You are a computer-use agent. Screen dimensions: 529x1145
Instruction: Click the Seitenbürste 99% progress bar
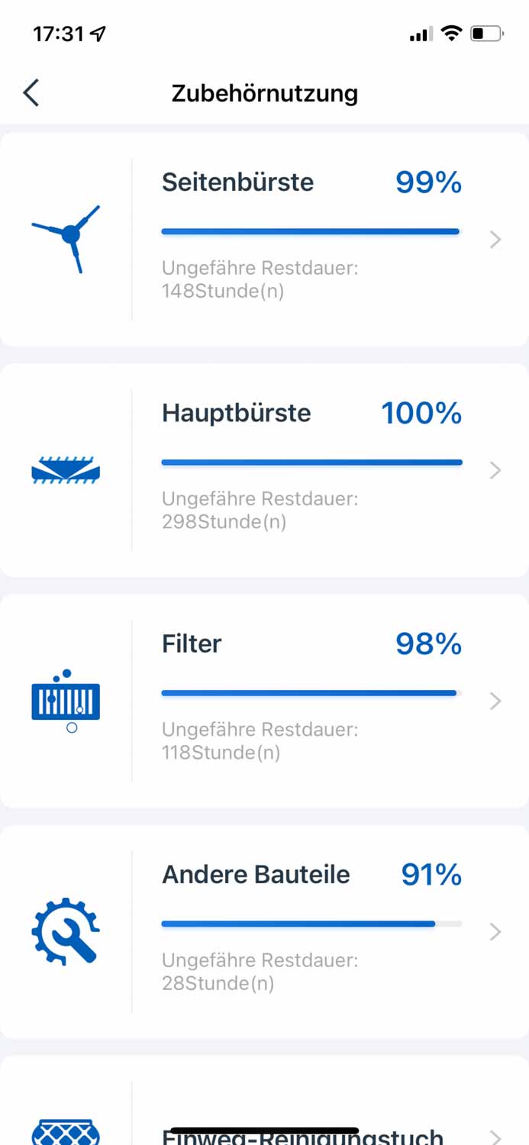tap(311, 231)
